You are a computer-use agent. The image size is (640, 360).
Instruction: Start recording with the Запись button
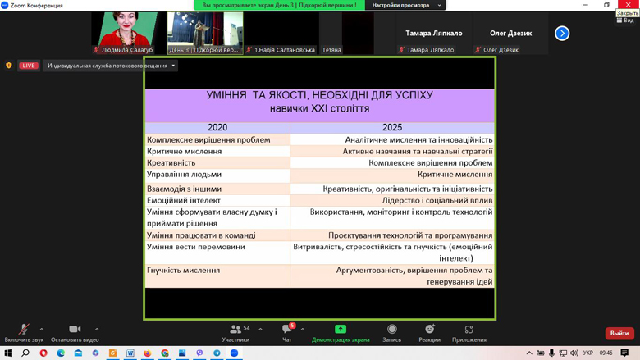(392, 333)
